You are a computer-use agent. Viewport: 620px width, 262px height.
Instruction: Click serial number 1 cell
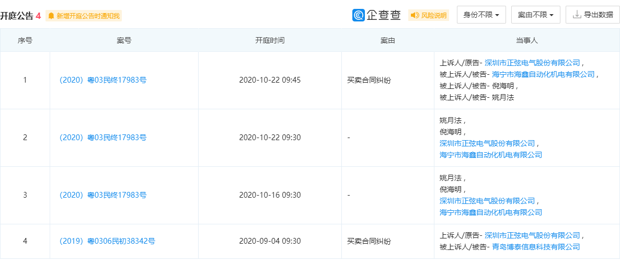pos(25,80)
